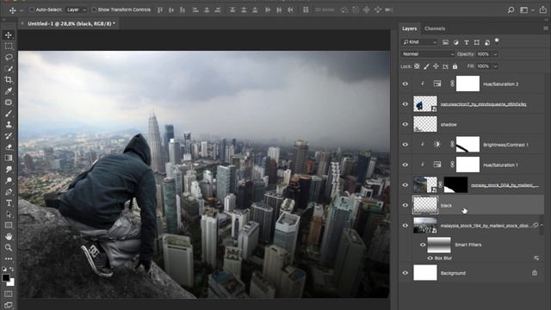This screenshot has width=551, height=310.
Task: Toggle Box Blur filter visibility
Action: pos(430,258)
